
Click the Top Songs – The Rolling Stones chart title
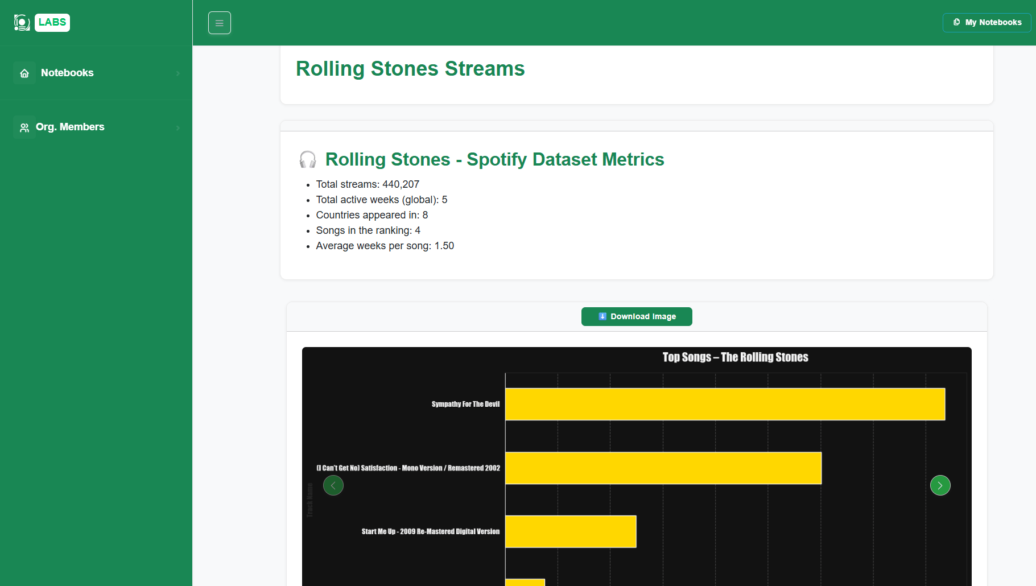point(735,357)
